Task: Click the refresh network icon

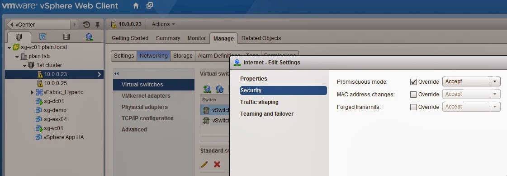Action: point(220,89)
